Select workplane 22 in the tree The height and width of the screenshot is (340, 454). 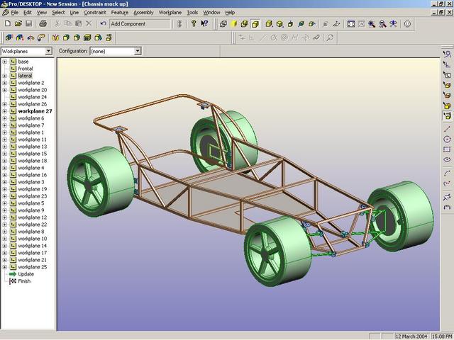[32, 225]
